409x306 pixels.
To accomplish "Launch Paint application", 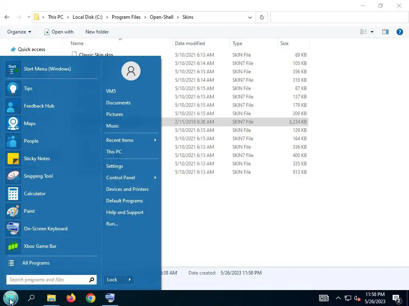I will [x=52, y=211].
